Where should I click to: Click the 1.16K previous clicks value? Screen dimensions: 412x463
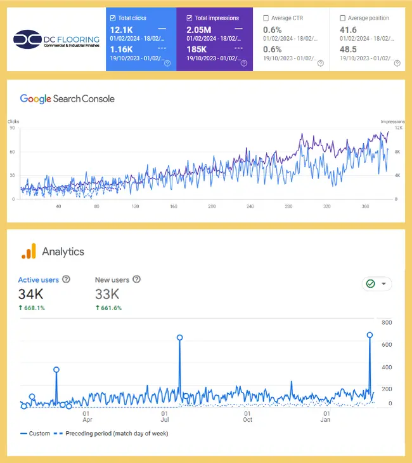pyautogui.click(x=122, y=50)
